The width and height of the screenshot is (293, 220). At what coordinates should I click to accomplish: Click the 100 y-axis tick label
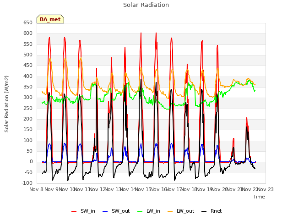coord(28,140)
